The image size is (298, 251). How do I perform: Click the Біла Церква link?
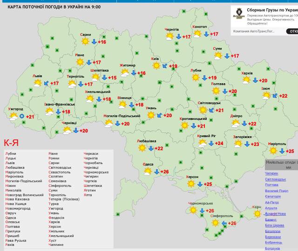coord(274,225)
